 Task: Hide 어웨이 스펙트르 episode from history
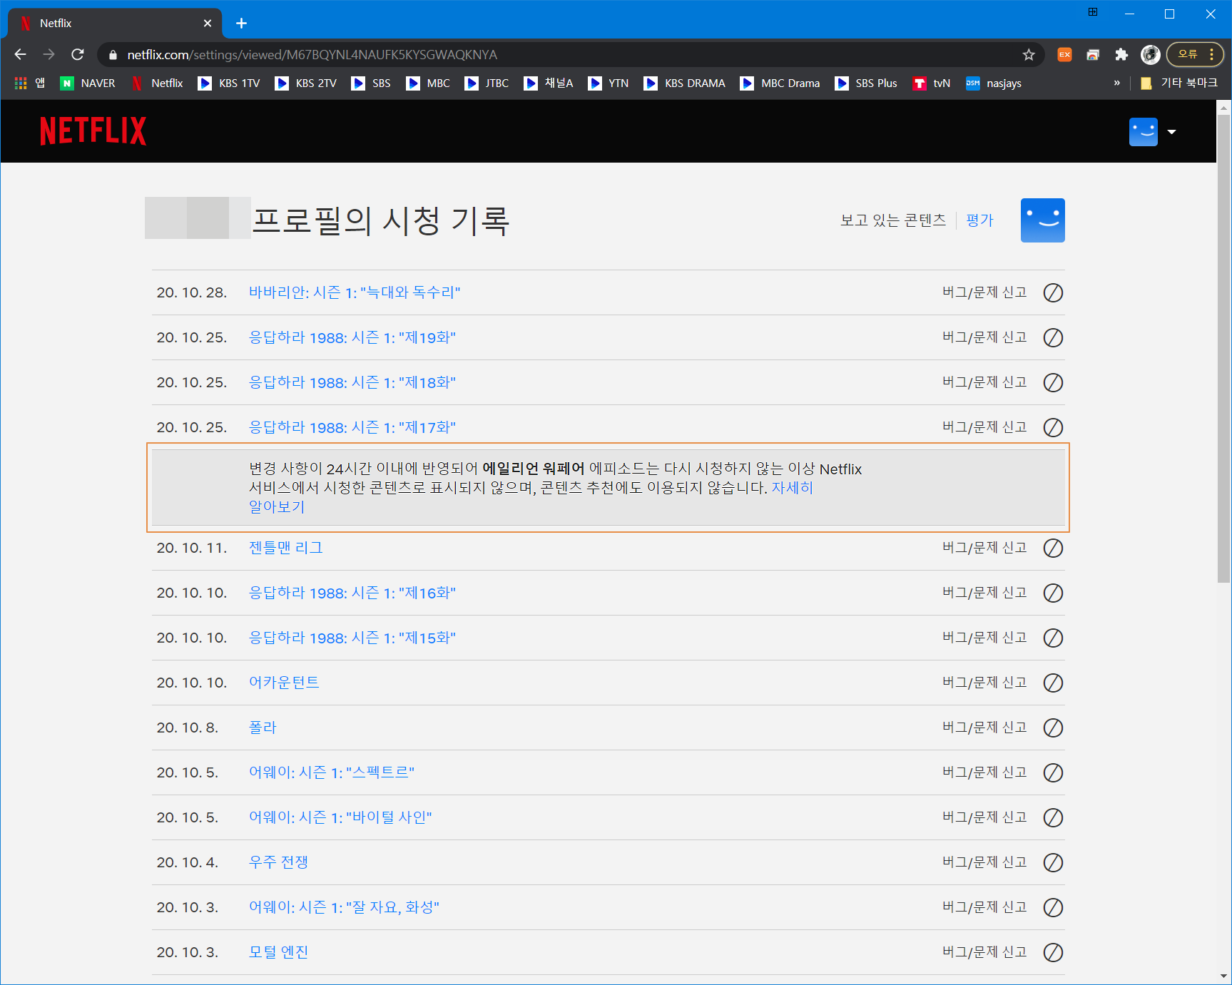pos(1053,772)
